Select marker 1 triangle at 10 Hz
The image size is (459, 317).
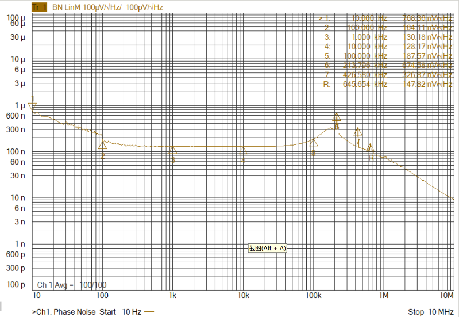point(33,106)
